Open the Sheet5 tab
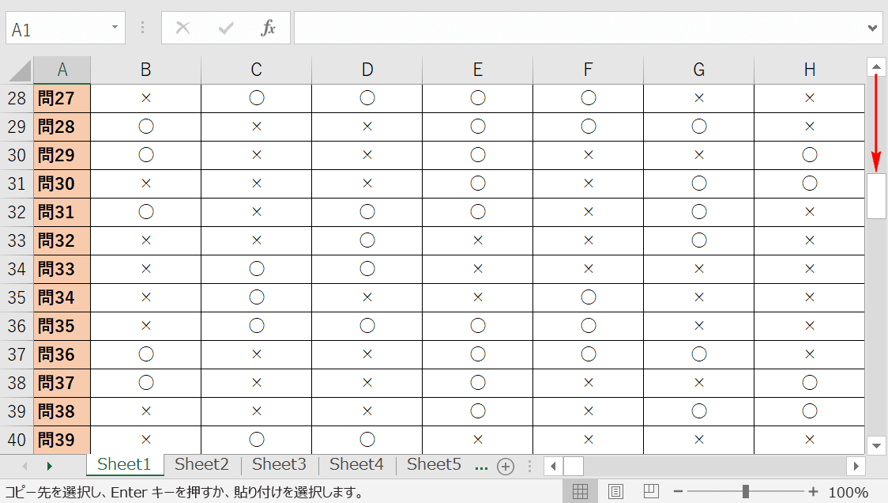 click(x=434, y=464)
